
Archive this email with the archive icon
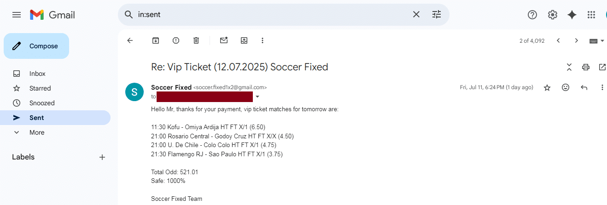156,40
